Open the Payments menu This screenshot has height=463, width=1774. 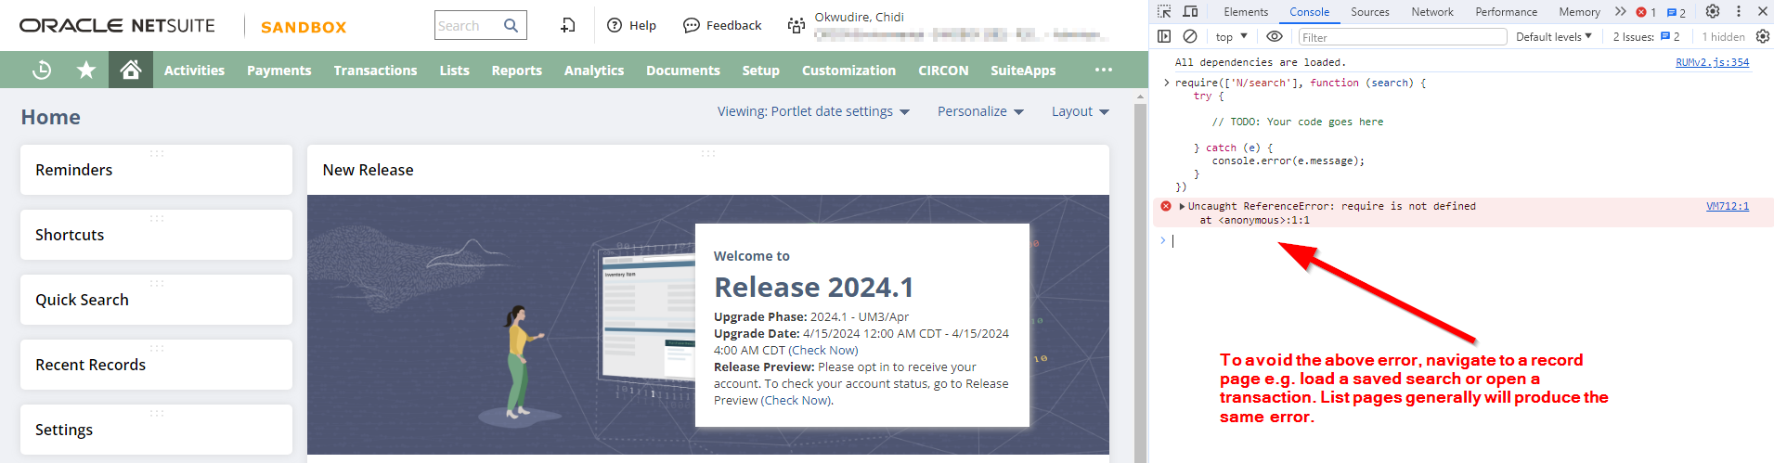click(x=278, y=70)
